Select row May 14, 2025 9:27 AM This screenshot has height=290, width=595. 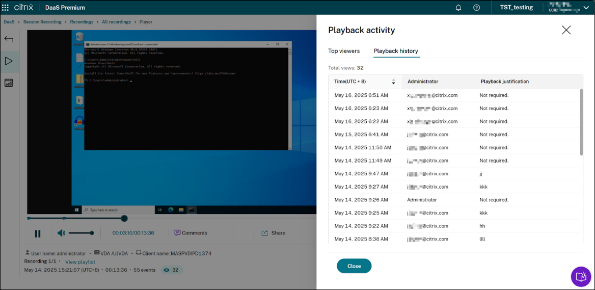[x=454, y=187]
